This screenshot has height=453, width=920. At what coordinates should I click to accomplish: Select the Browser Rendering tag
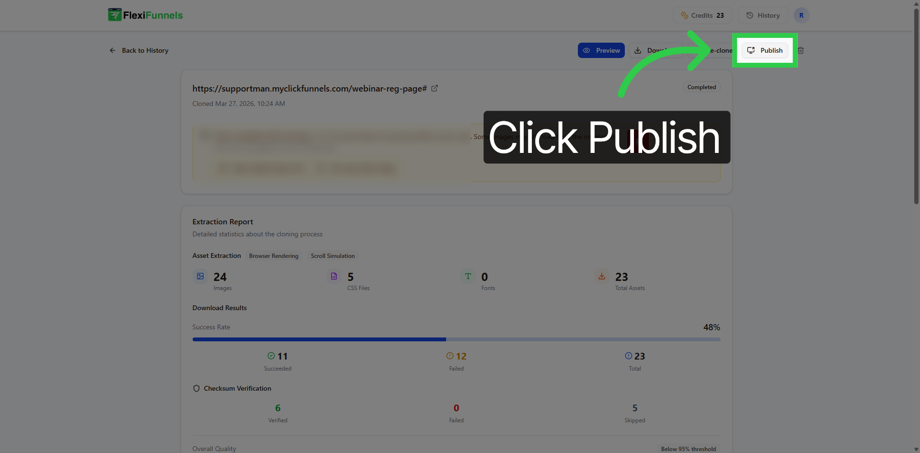pos(274,256)
